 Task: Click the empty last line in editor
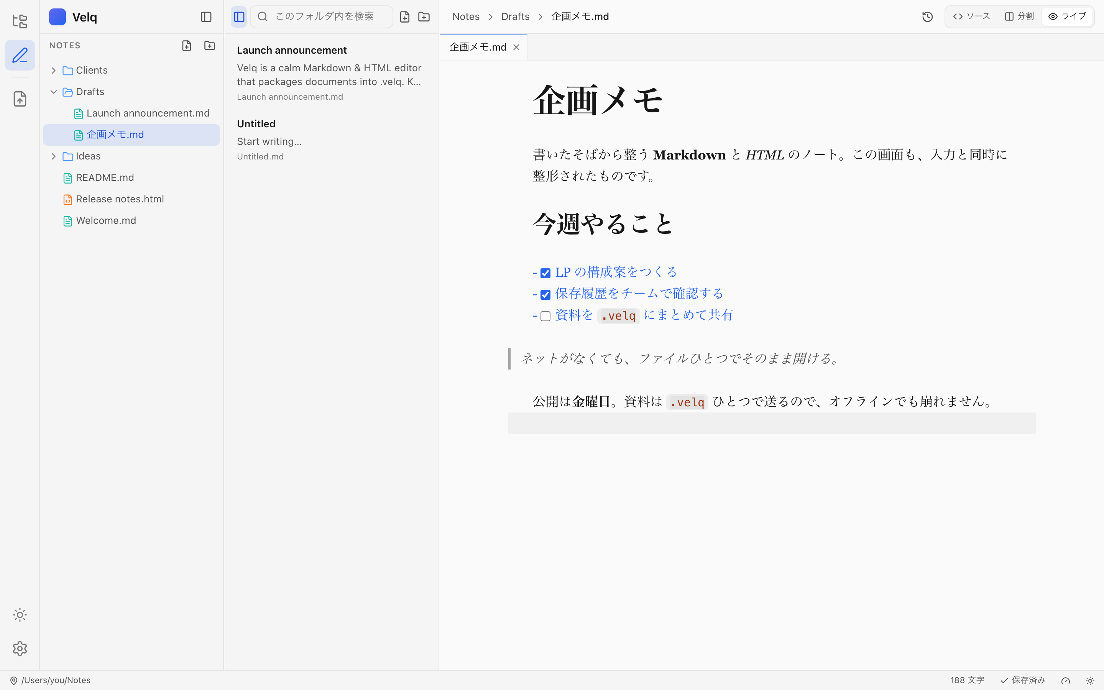(771, 423)
